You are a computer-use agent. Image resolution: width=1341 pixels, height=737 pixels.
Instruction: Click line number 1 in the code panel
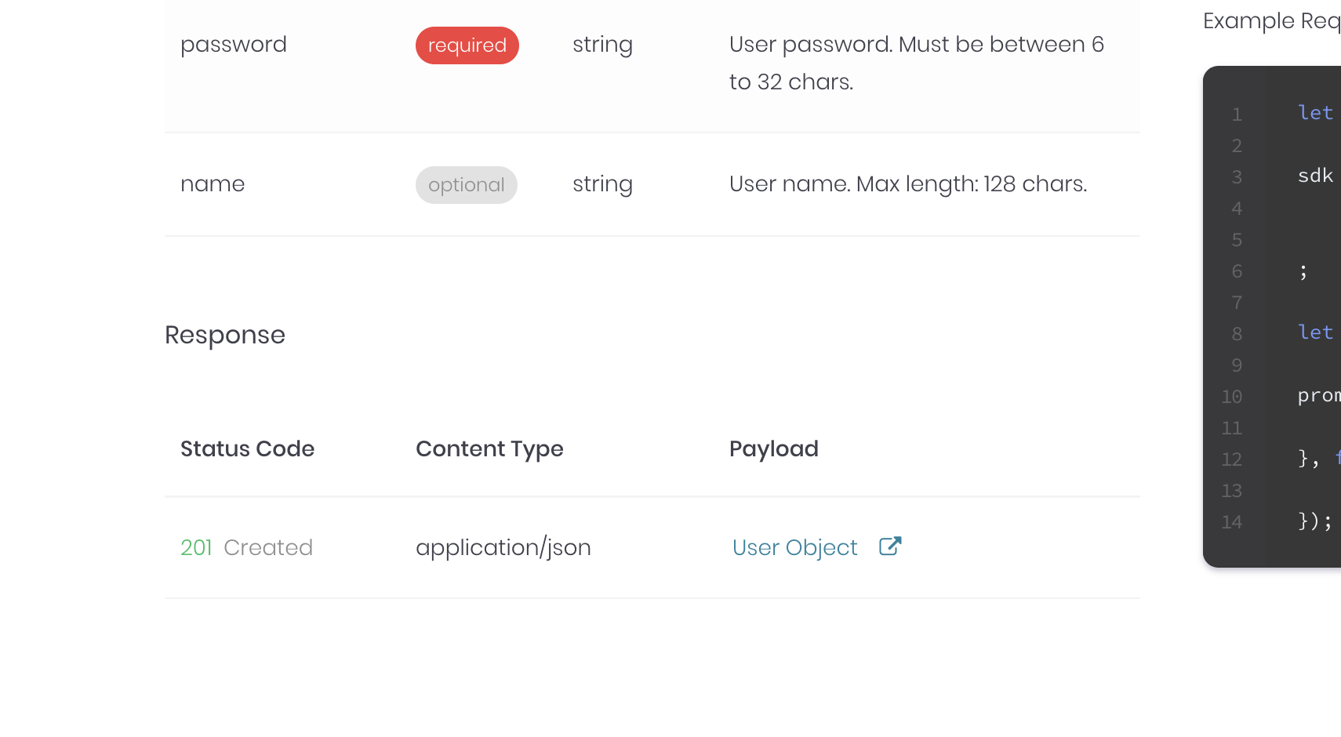[x=1237, y=114]
